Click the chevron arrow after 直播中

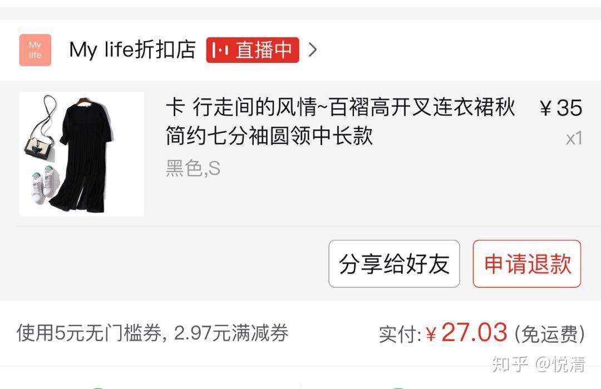pos(313,50)
